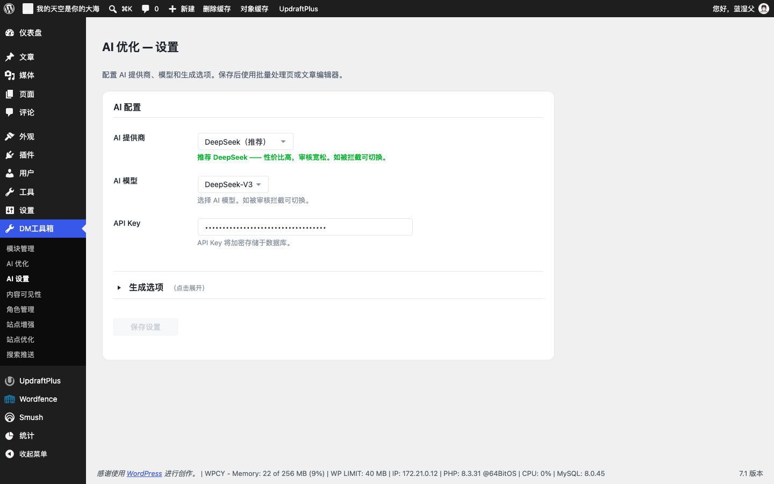Open 删除缓存 in the admin bar

point(217,9)
